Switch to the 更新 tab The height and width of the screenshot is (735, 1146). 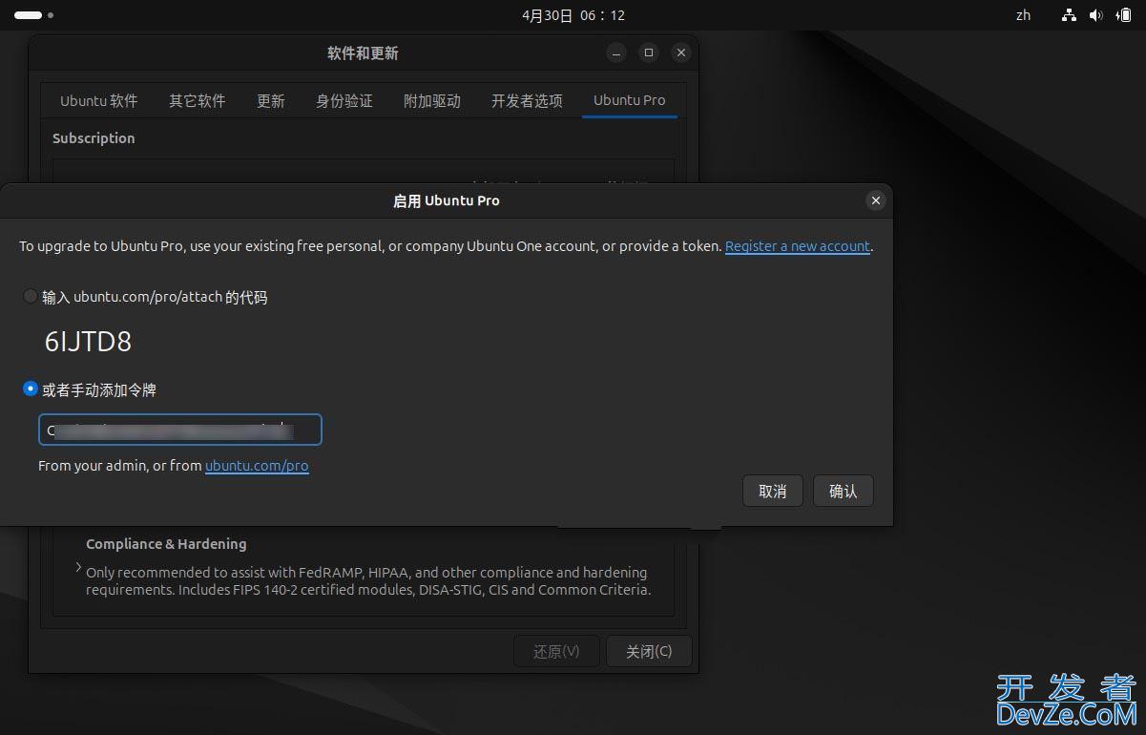[x=271, y=100]
